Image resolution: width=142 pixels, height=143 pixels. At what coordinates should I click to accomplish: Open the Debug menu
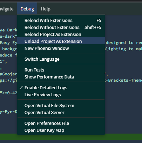point(27,9)
